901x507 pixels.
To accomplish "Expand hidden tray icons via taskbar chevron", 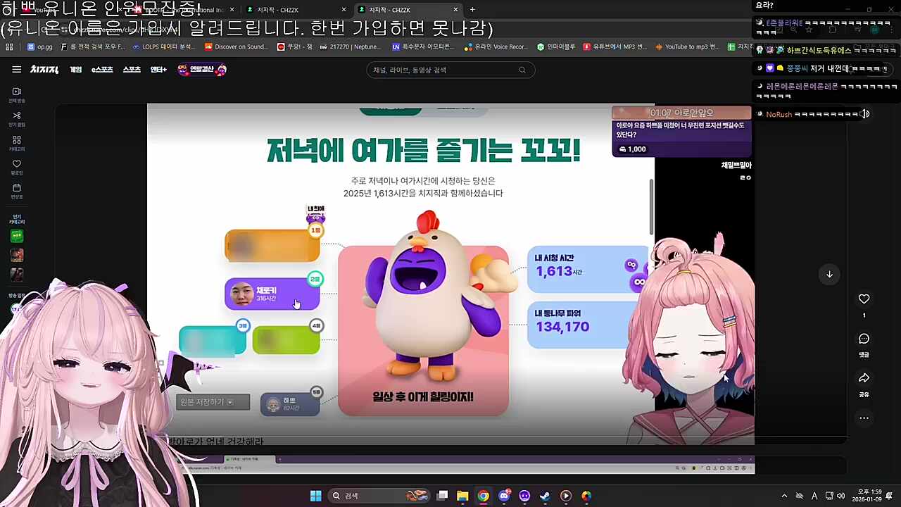I will (784, 496).
